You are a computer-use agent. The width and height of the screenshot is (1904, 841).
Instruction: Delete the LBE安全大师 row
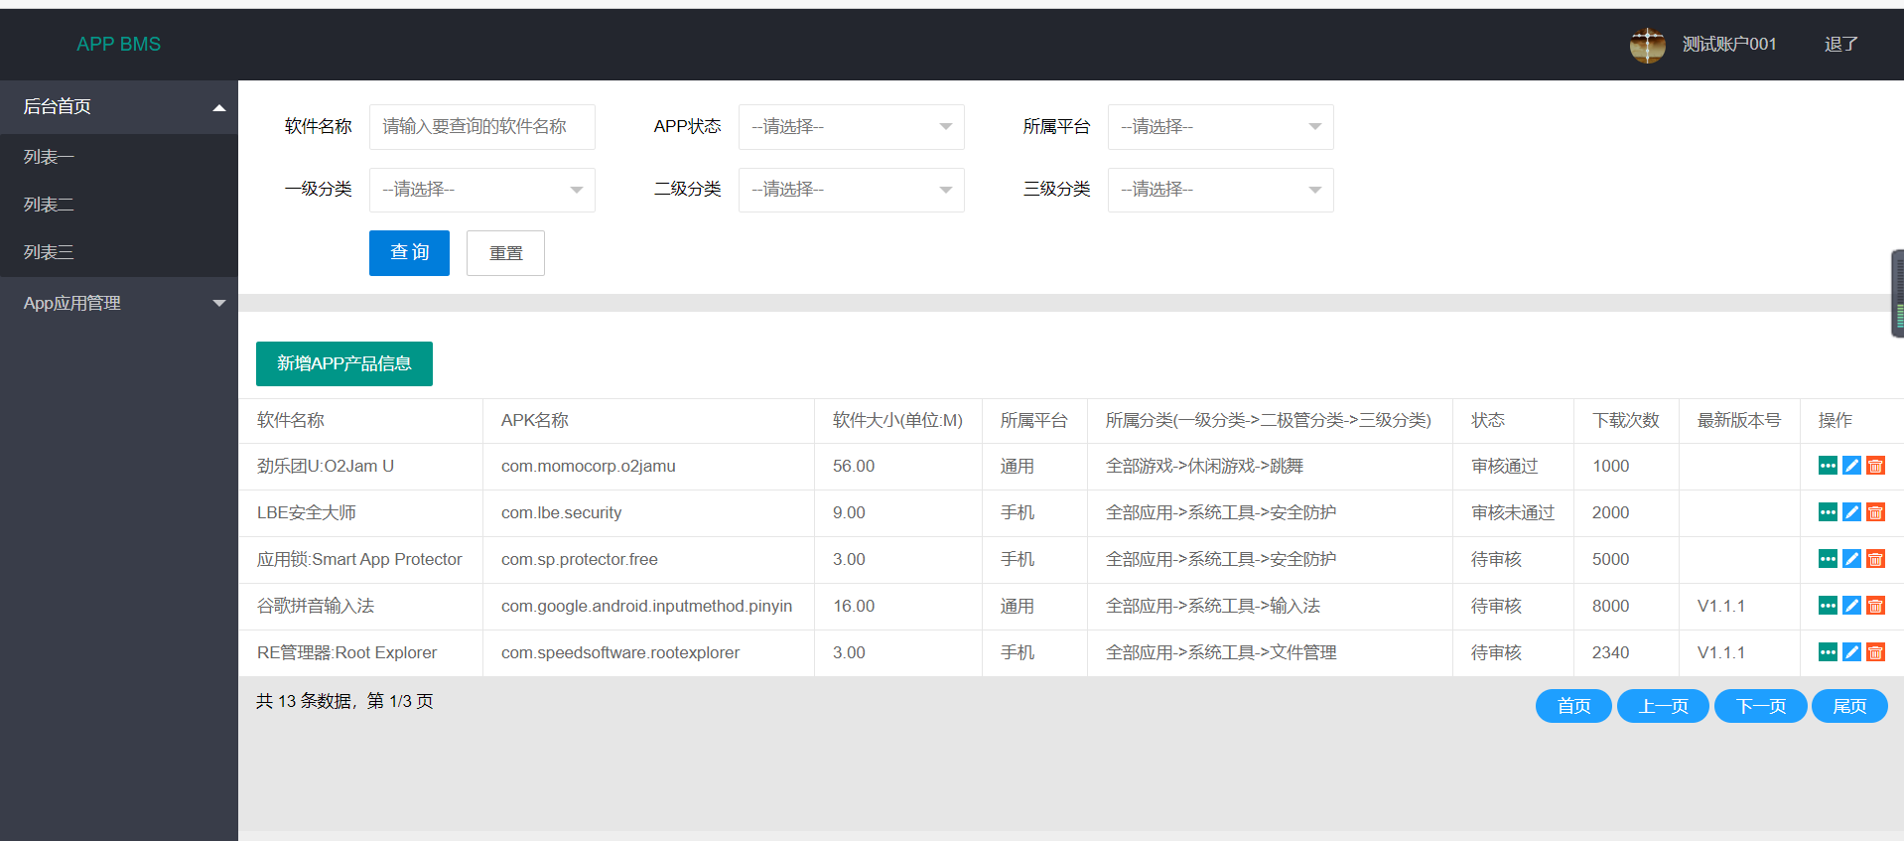[x=1875, y=512]
